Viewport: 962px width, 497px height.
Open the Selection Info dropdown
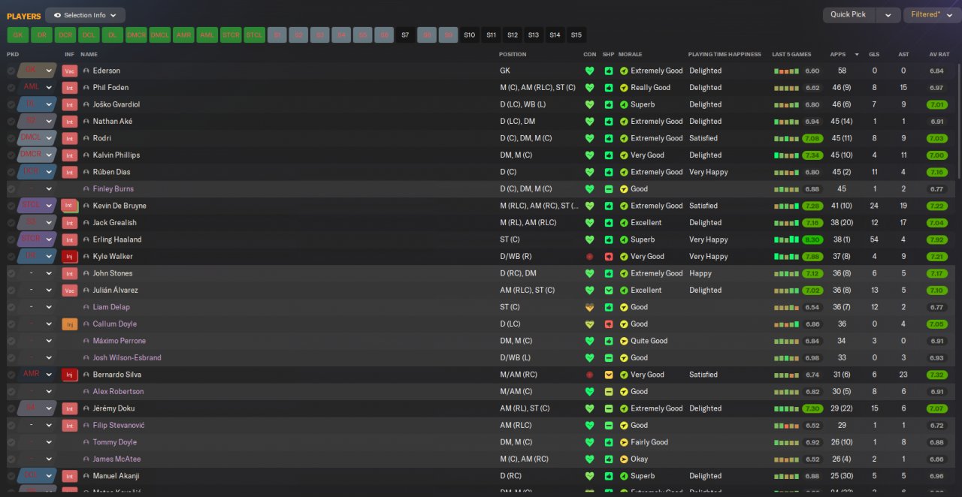85,15
